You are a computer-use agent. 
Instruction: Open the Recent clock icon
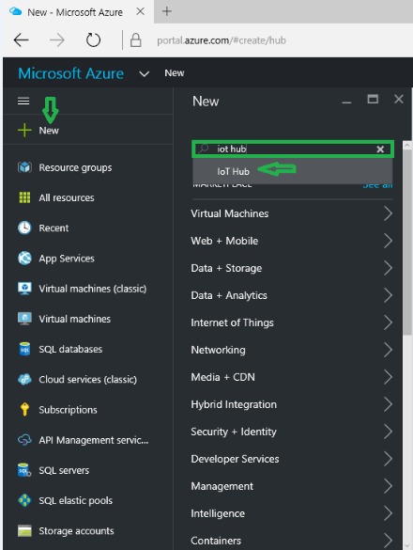(24, 228)
